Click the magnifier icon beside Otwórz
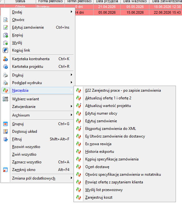Screen dimensions: 182x206 tap(5, 20)
